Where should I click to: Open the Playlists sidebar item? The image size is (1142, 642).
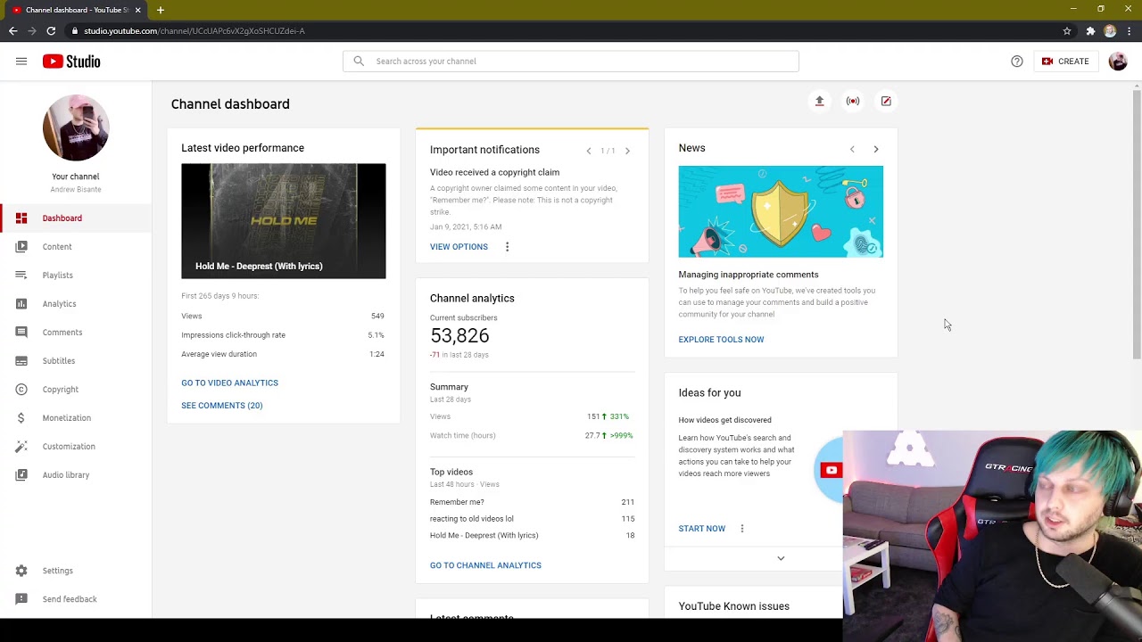click(x=76, y=276)
